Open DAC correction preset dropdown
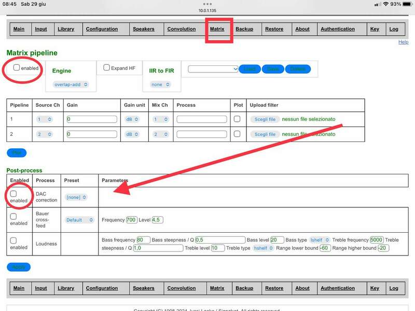Viewport: 415px width, 311px height. tap(76, 197)
